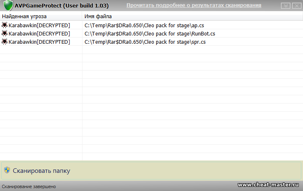Click the www.cheat-master.ru watermark text
Screen dimensions: 303x191
[x=269, y=185]
